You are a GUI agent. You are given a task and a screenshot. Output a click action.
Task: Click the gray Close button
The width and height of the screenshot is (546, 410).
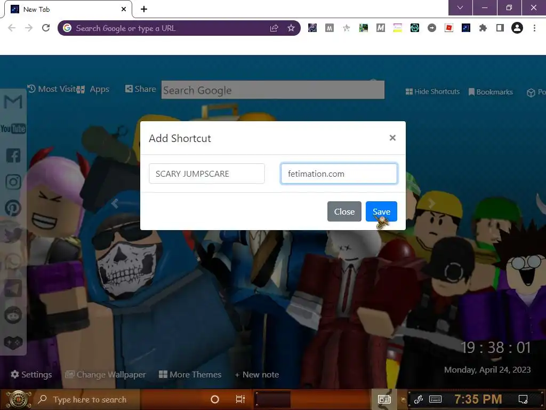344,211
